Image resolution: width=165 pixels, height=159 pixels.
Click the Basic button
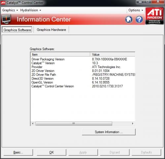tap(18, 152)
